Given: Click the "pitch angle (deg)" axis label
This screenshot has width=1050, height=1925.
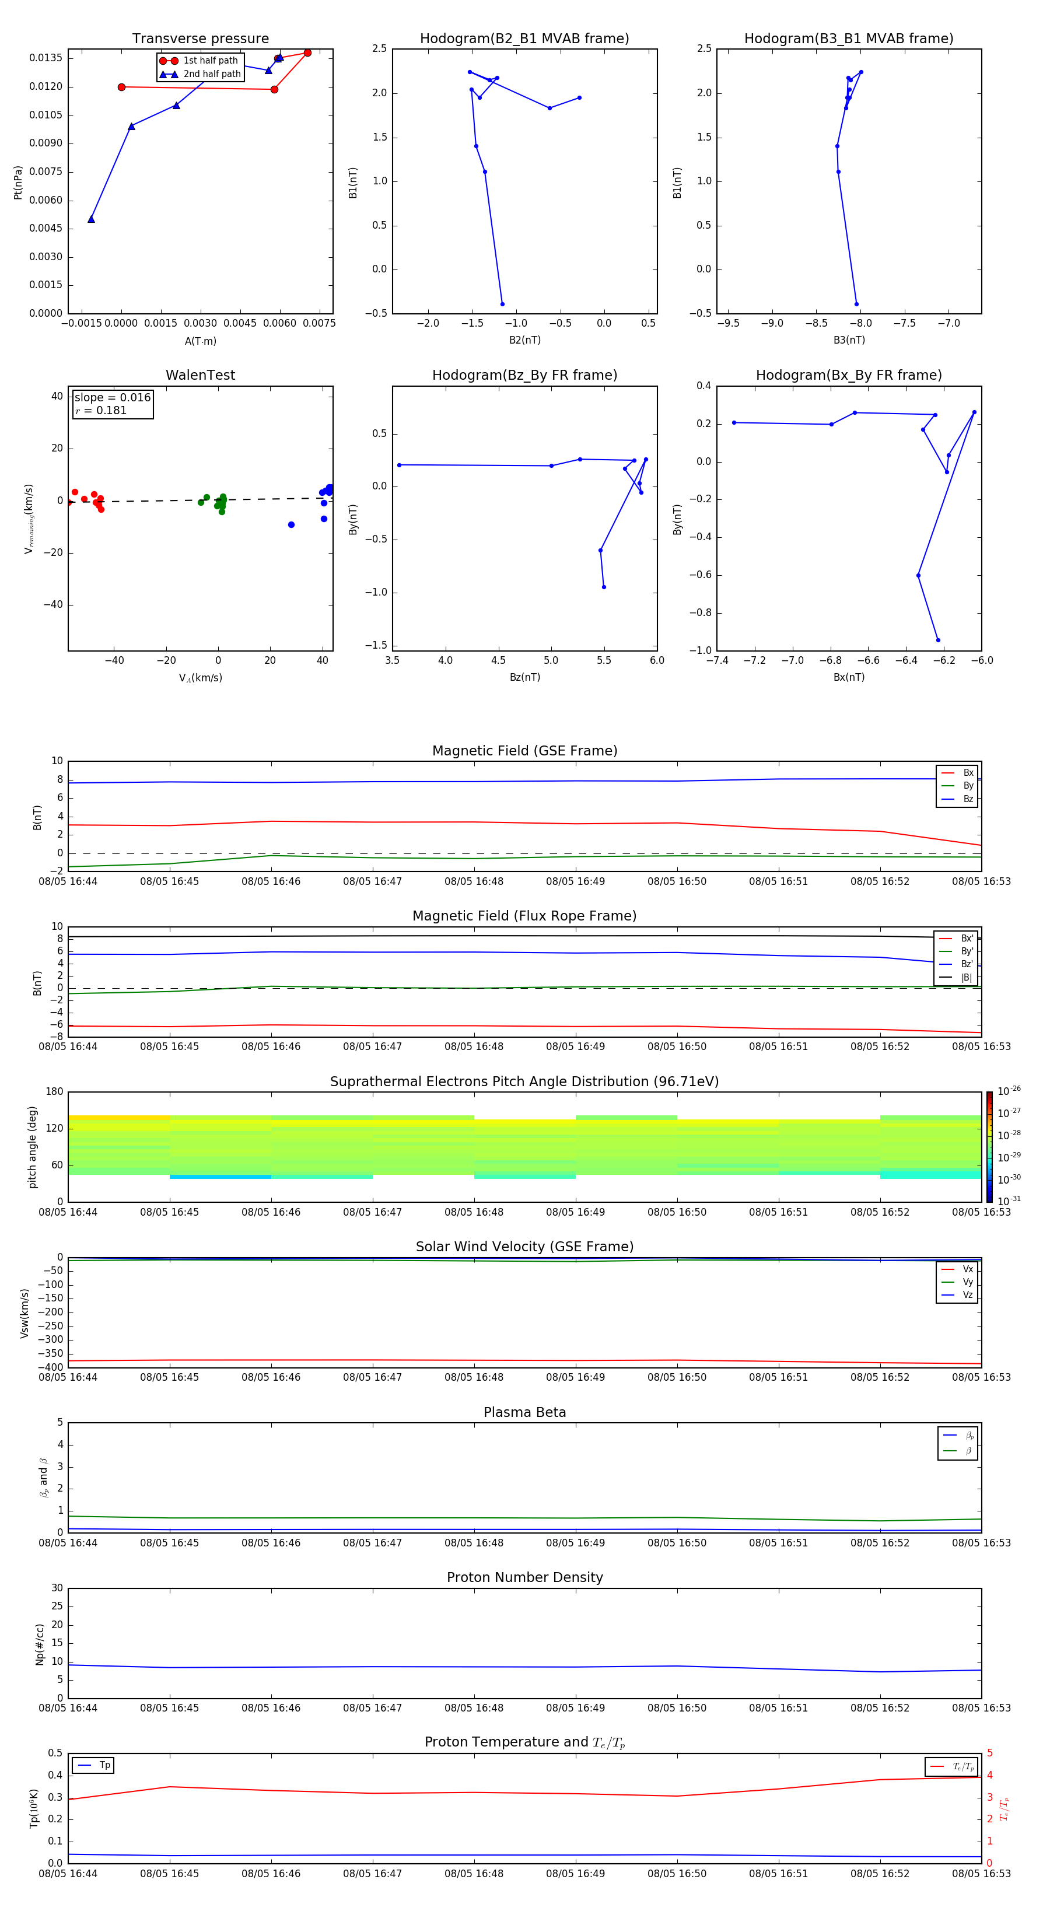Looking at the screenshot, I should [x=32, y=1147].
